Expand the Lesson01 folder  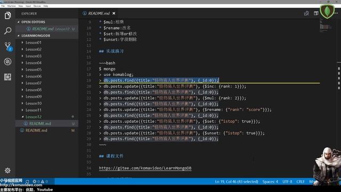(33, 43)
